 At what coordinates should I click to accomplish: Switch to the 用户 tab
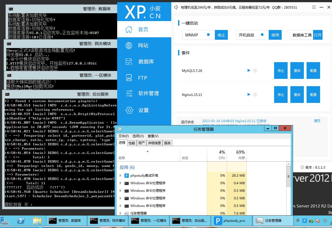(141, 143)
